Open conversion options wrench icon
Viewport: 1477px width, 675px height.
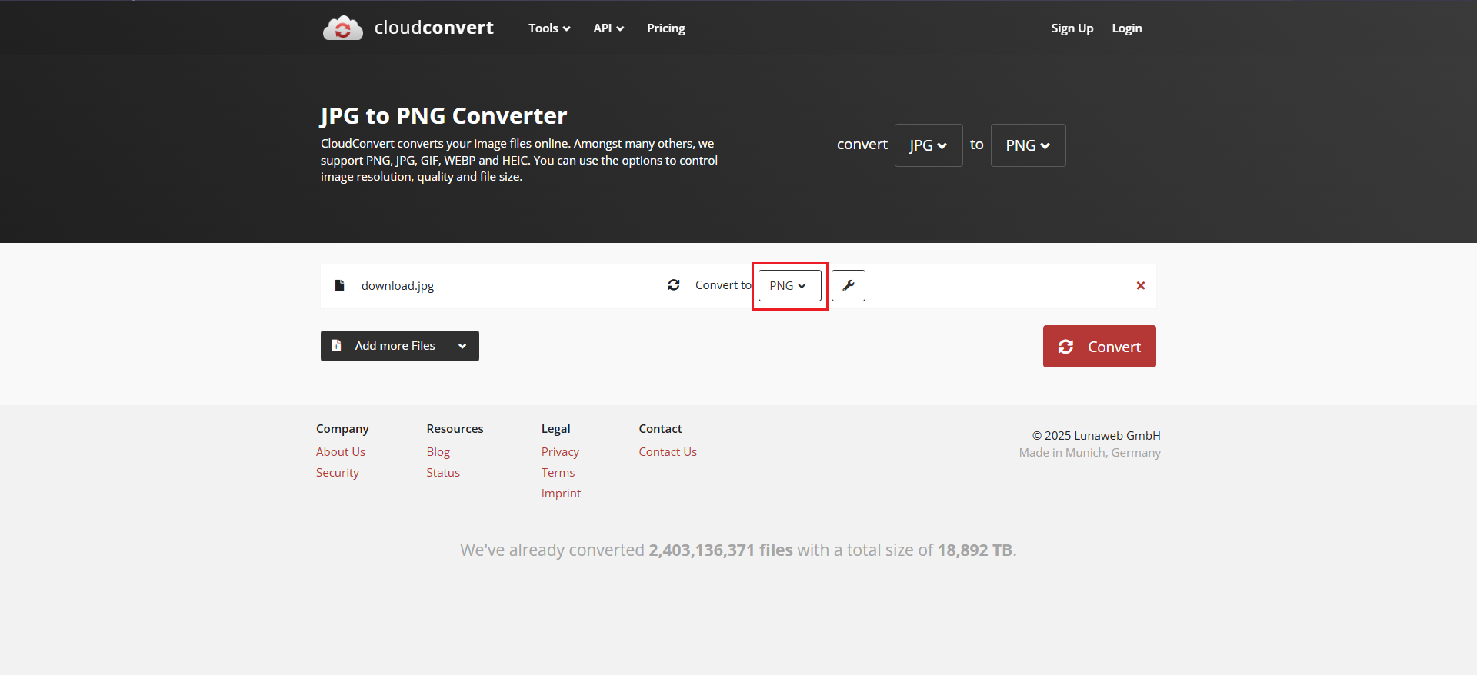click(849, 285)
